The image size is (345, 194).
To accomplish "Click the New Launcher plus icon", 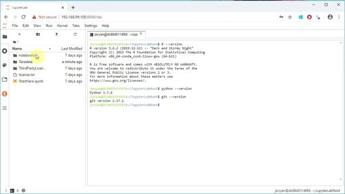I will (19, 34).
